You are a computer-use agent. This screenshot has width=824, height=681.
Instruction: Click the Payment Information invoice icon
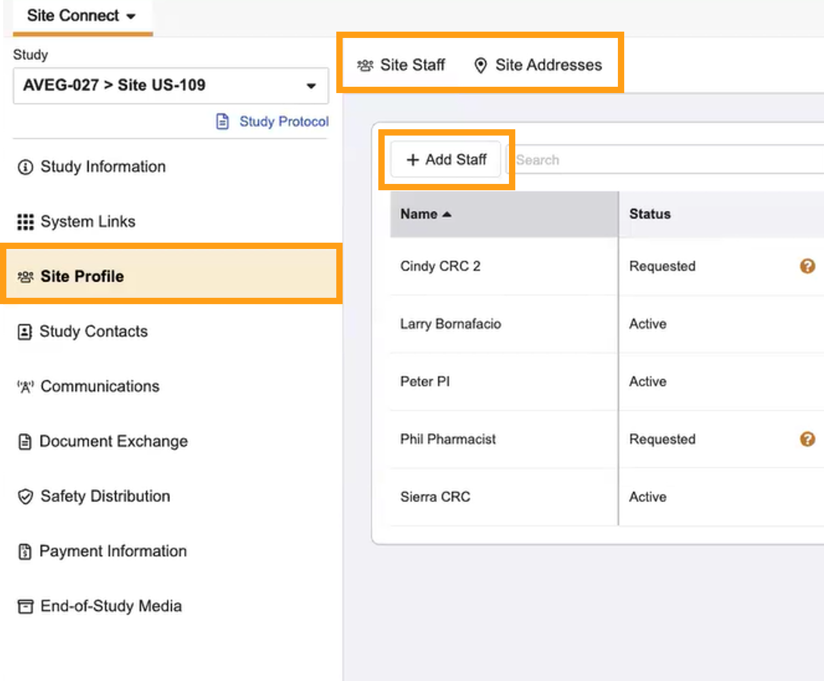25,552
